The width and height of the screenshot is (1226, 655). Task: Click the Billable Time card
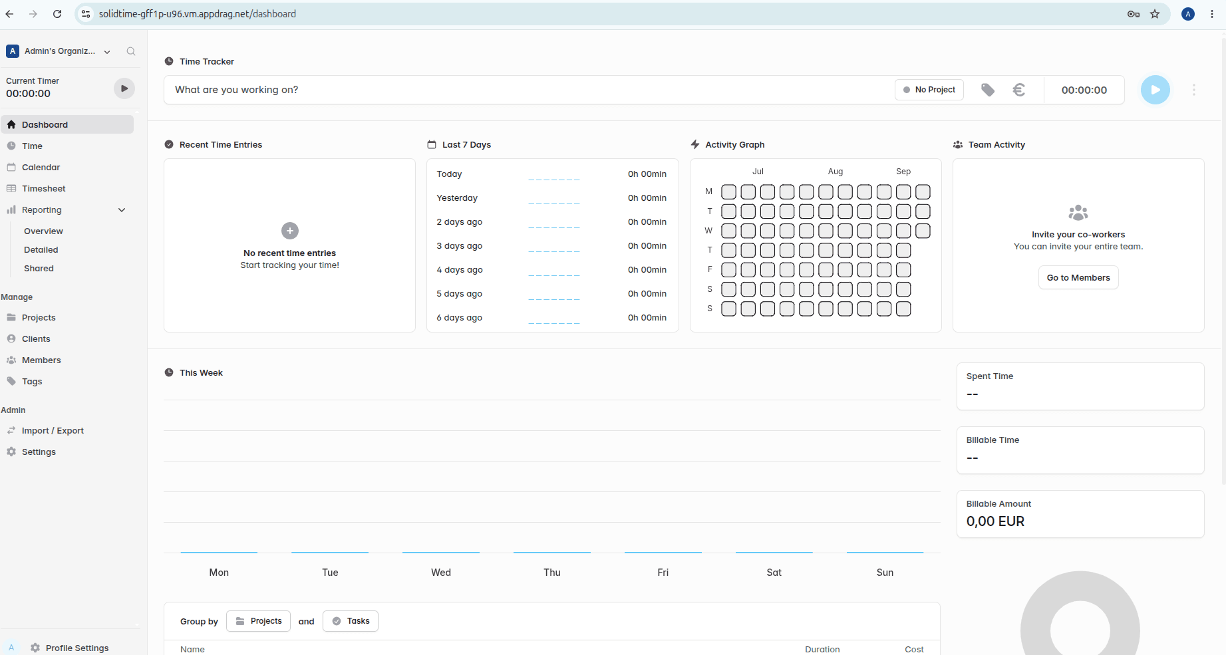click(x=1080, y=450)
